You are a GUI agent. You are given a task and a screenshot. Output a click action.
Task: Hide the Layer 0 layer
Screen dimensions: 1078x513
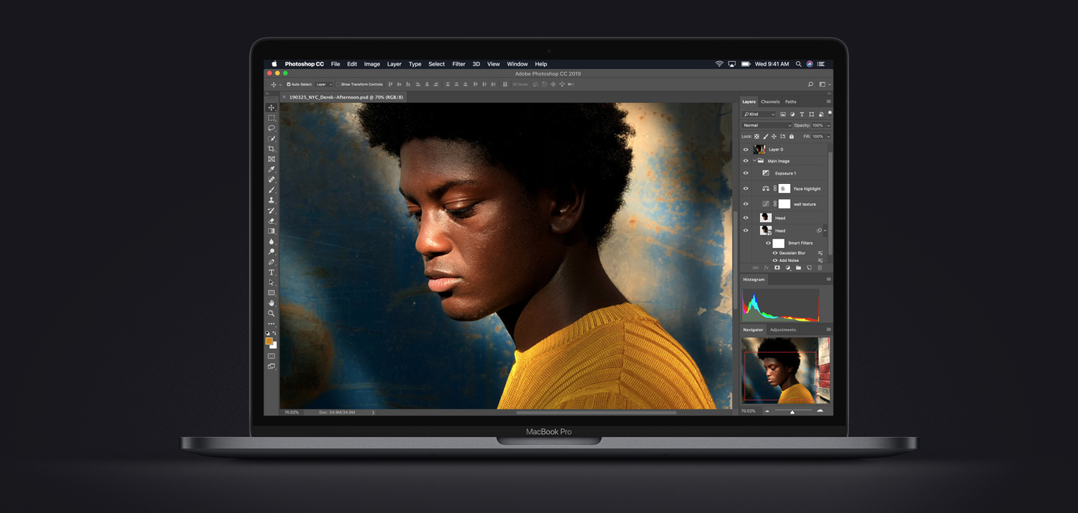point(745,149)
